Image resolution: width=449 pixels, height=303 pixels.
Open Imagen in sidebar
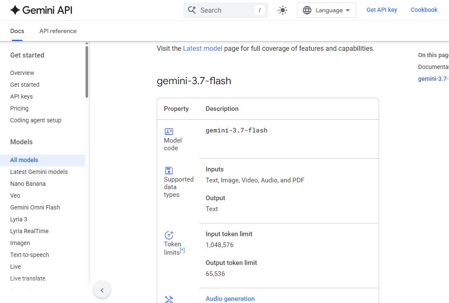pos(20,243)
